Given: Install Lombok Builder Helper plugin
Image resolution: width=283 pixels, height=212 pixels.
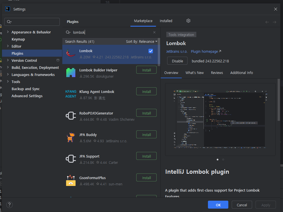Looking at the screenshot, I should (x=146, y=70).
